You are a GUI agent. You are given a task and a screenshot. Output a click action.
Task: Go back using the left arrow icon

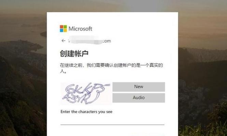(x=63, y=41)
